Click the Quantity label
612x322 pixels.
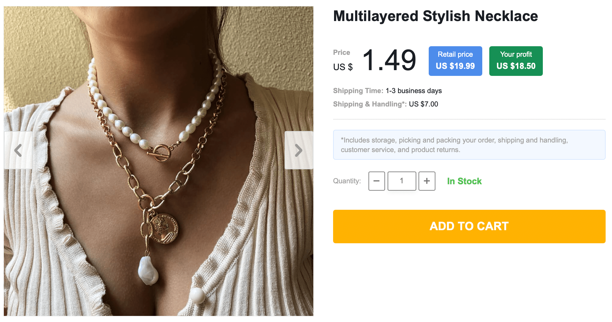pos(347,181)
